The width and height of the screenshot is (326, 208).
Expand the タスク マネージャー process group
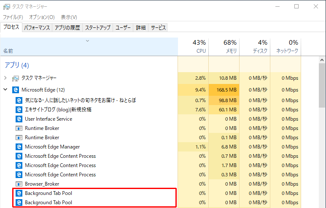(x=5, y=78)
